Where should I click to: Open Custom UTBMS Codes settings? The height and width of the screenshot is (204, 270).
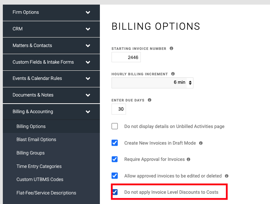coord(40,180)
